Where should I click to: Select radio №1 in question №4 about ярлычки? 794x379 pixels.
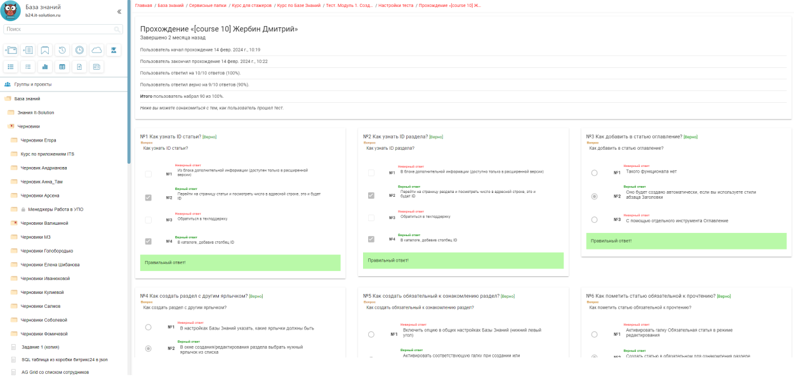(148, 328)
